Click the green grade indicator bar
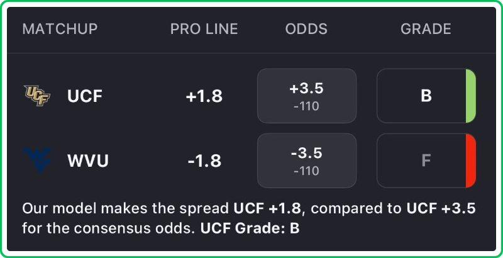503x258 pixels. click(470, 96)
